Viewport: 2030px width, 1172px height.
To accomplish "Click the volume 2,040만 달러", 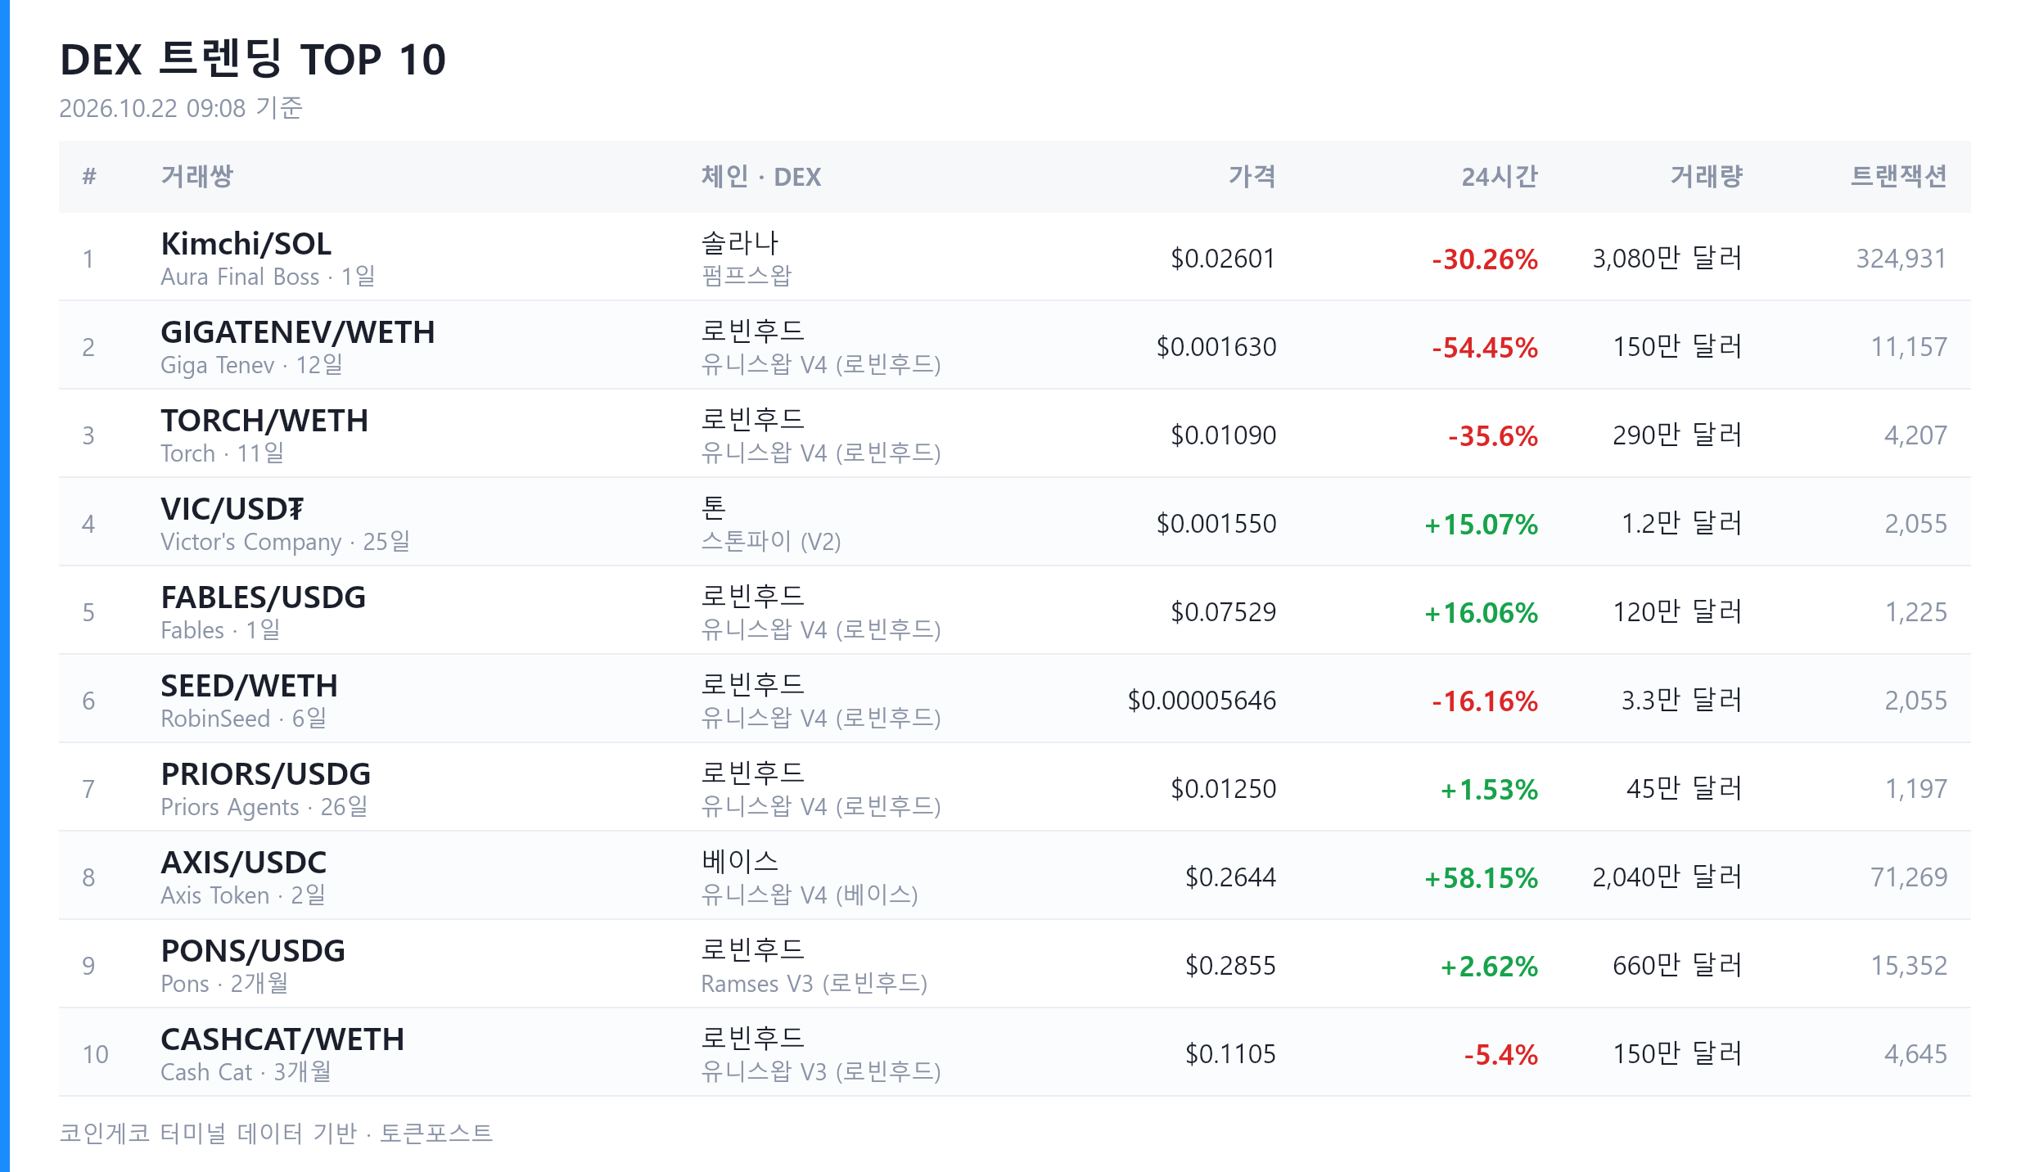I will point(1667,877).
